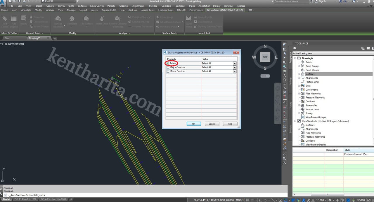Image resolution: width=374 pixels, height=202 pixels.
Task: Enable the Minor Contour checkbox
Action: tap(168, 71)
